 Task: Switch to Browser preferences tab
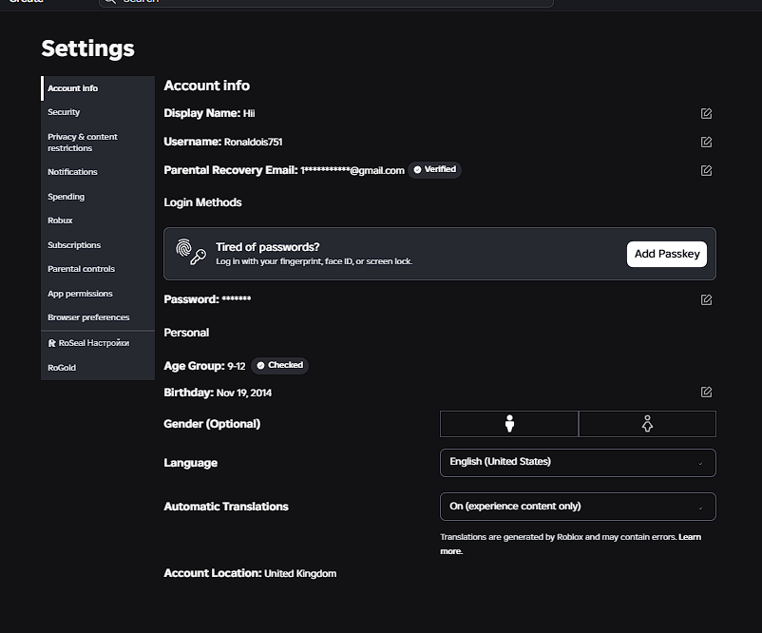pyautogui.click(x=98, y=317)
